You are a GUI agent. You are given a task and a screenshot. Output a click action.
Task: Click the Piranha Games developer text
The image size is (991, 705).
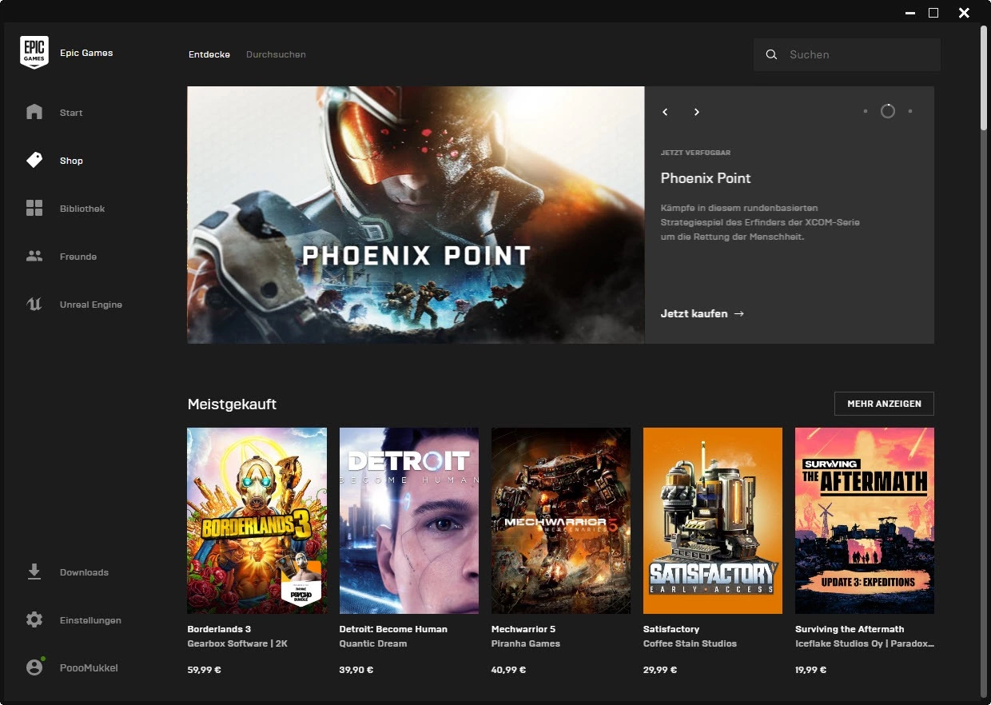click(526, 643)
